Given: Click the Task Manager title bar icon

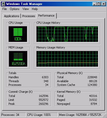Looking at the screenshot, I should [3, 4].
